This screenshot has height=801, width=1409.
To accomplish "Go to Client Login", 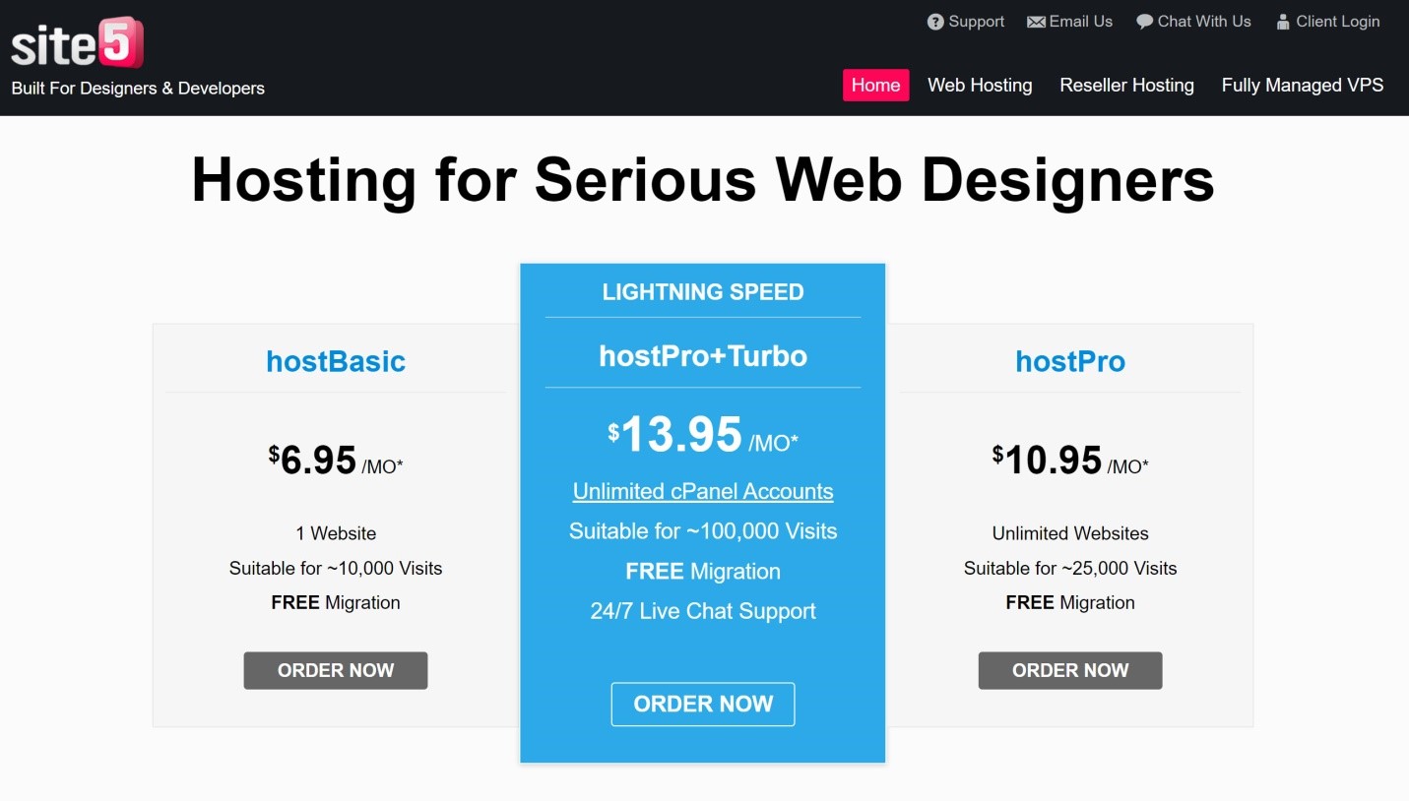I will [x=1337, y=22].
